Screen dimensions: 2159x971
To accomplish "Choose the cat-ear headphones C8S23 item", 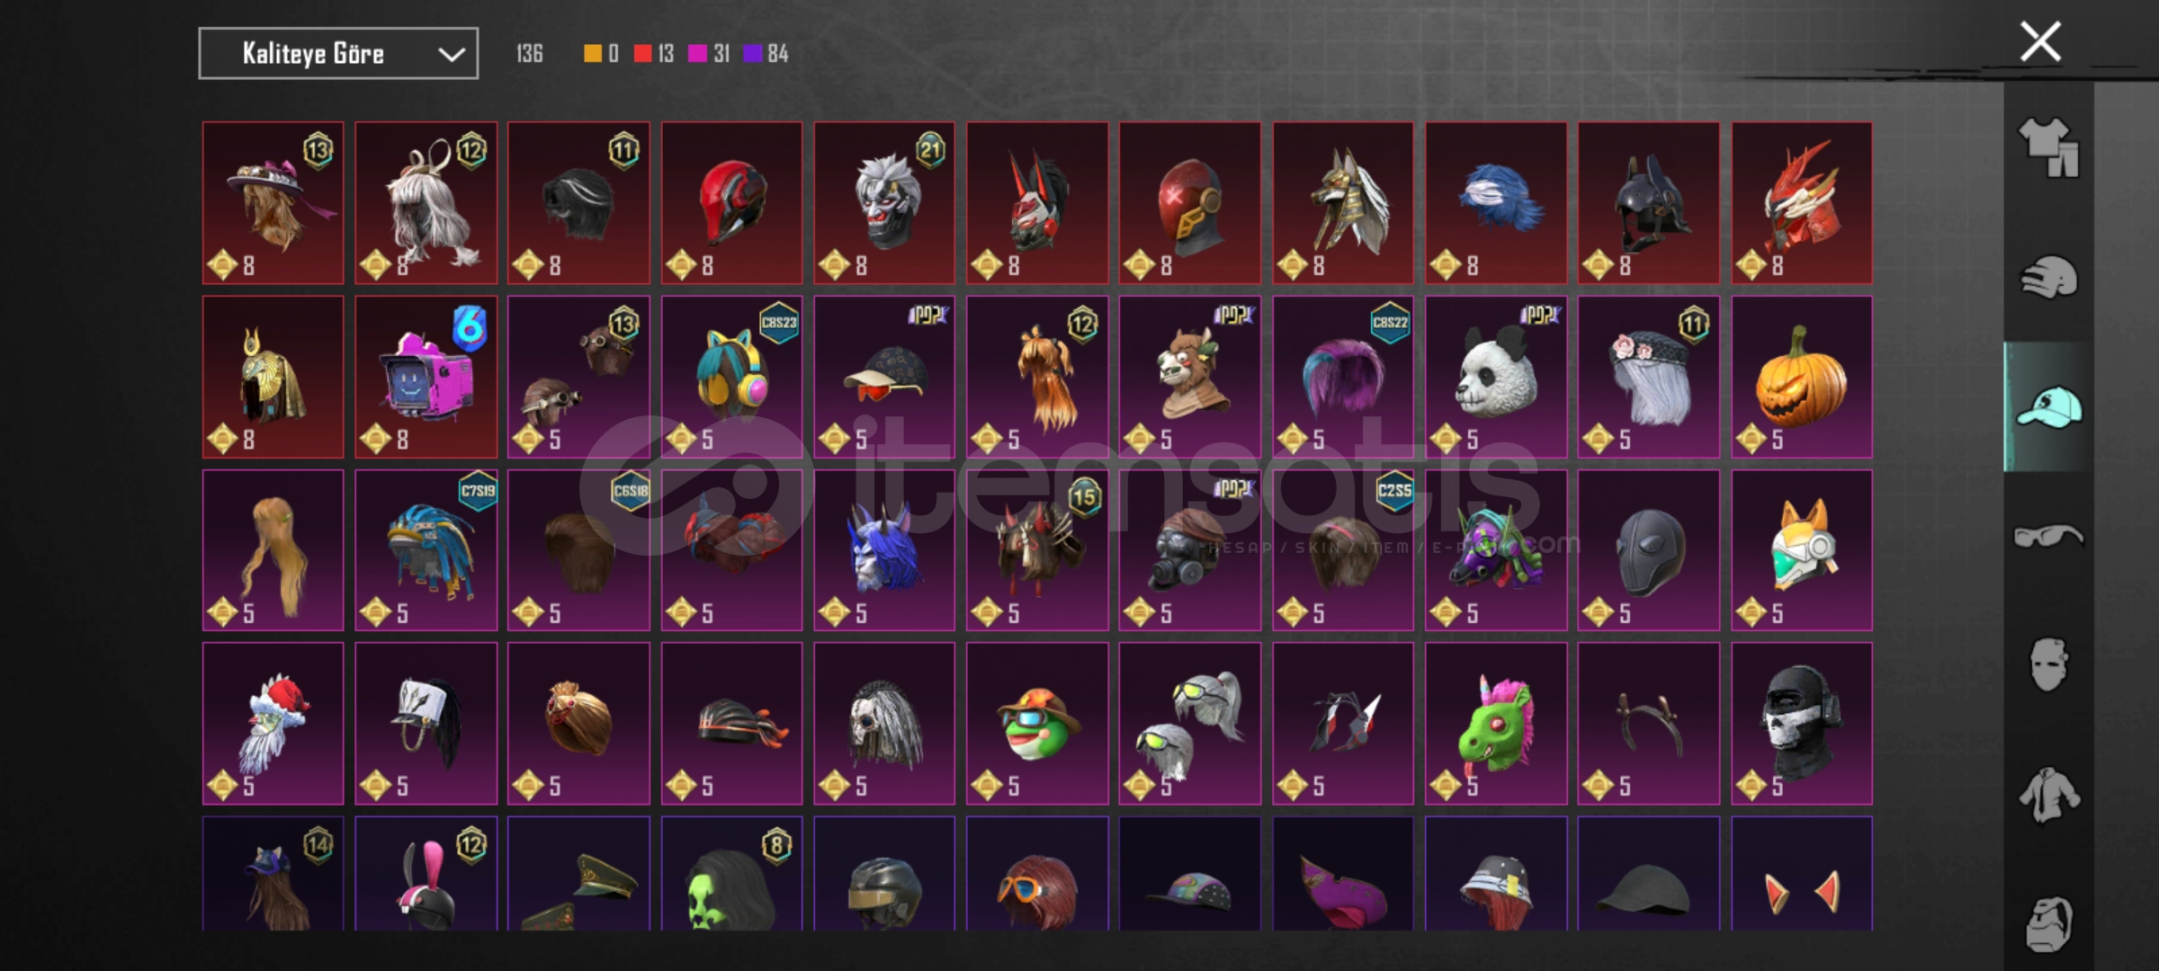I will click(731, 377).
